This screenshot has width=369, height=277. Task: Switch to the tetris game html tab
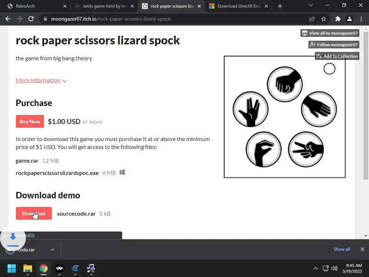(x=103, y=6)
